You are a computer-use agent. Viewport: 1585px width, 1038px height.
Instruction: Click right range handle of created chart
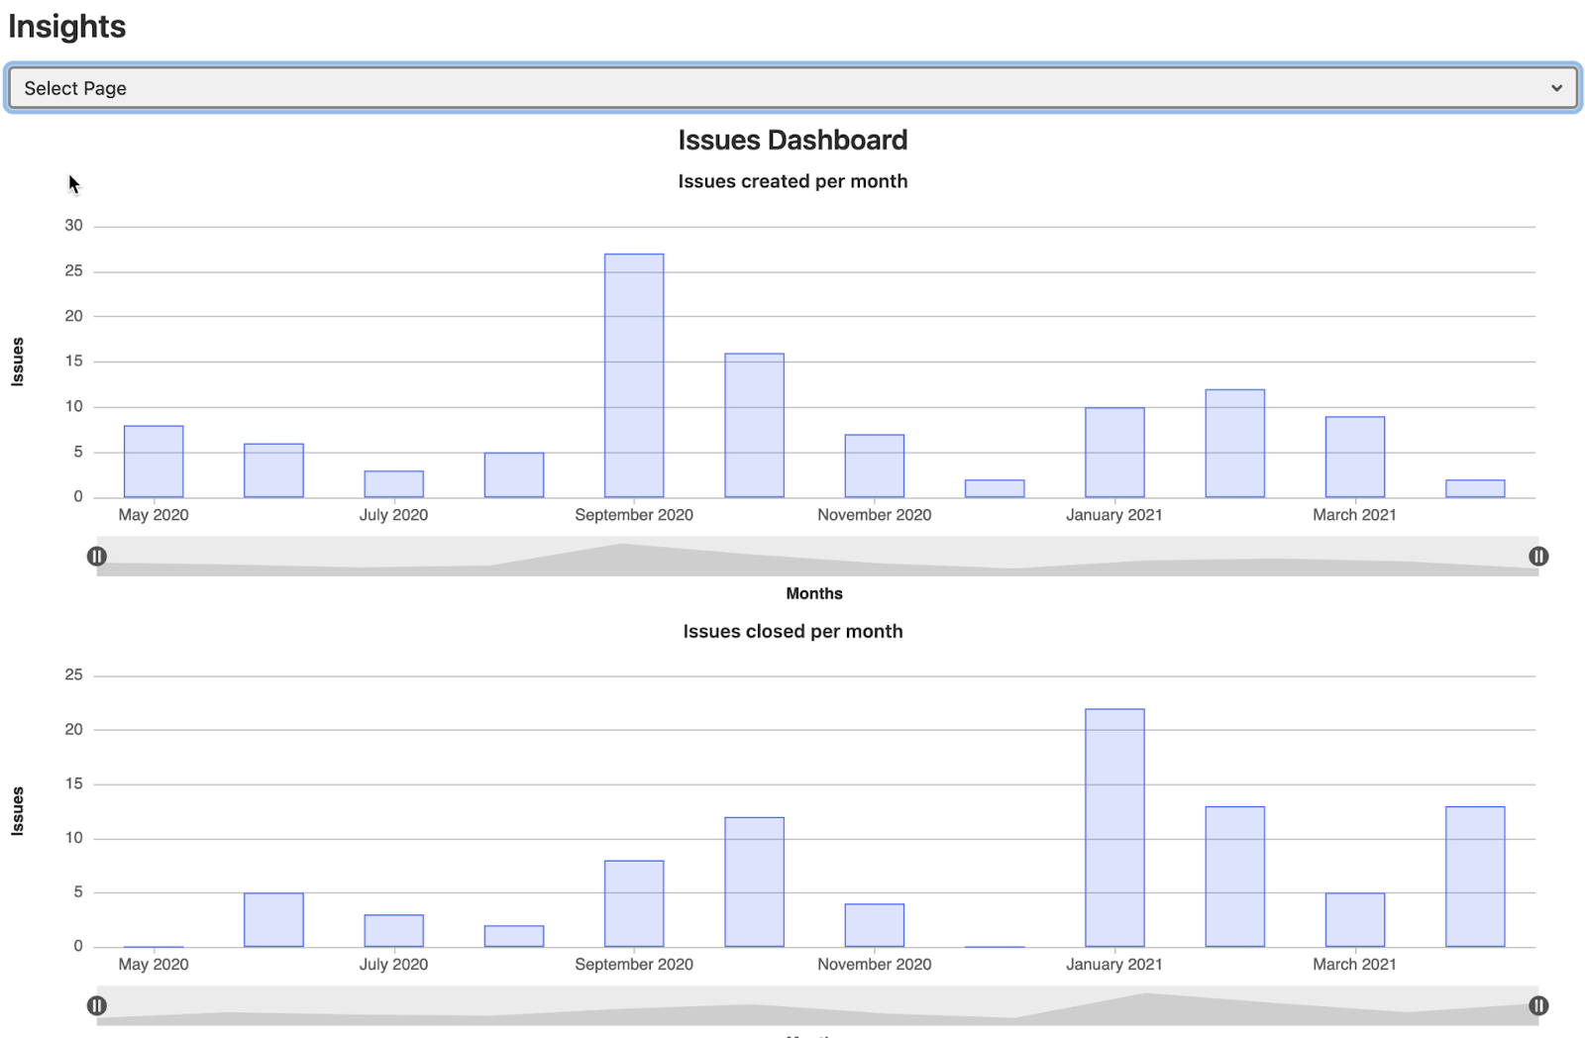(1538, 557)
